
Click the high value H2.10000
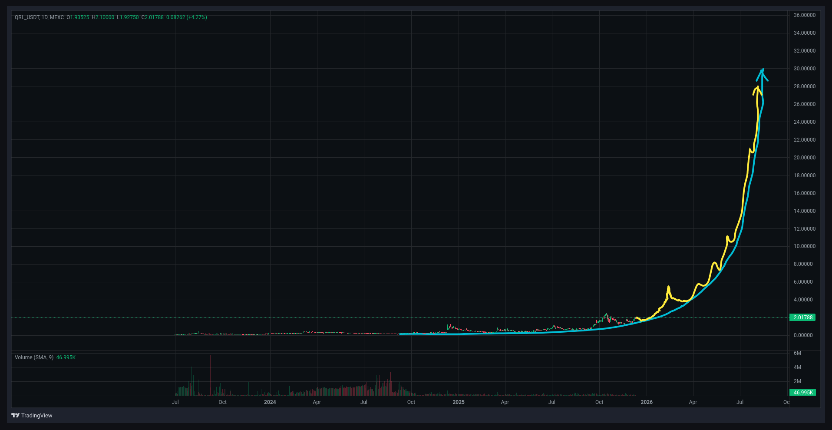(x=103, y=17)
